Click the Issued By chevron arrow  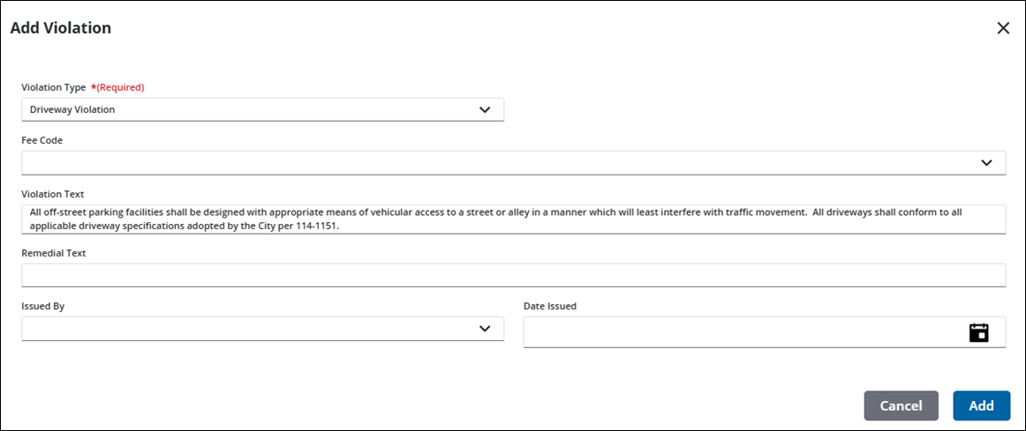point(484,329)
